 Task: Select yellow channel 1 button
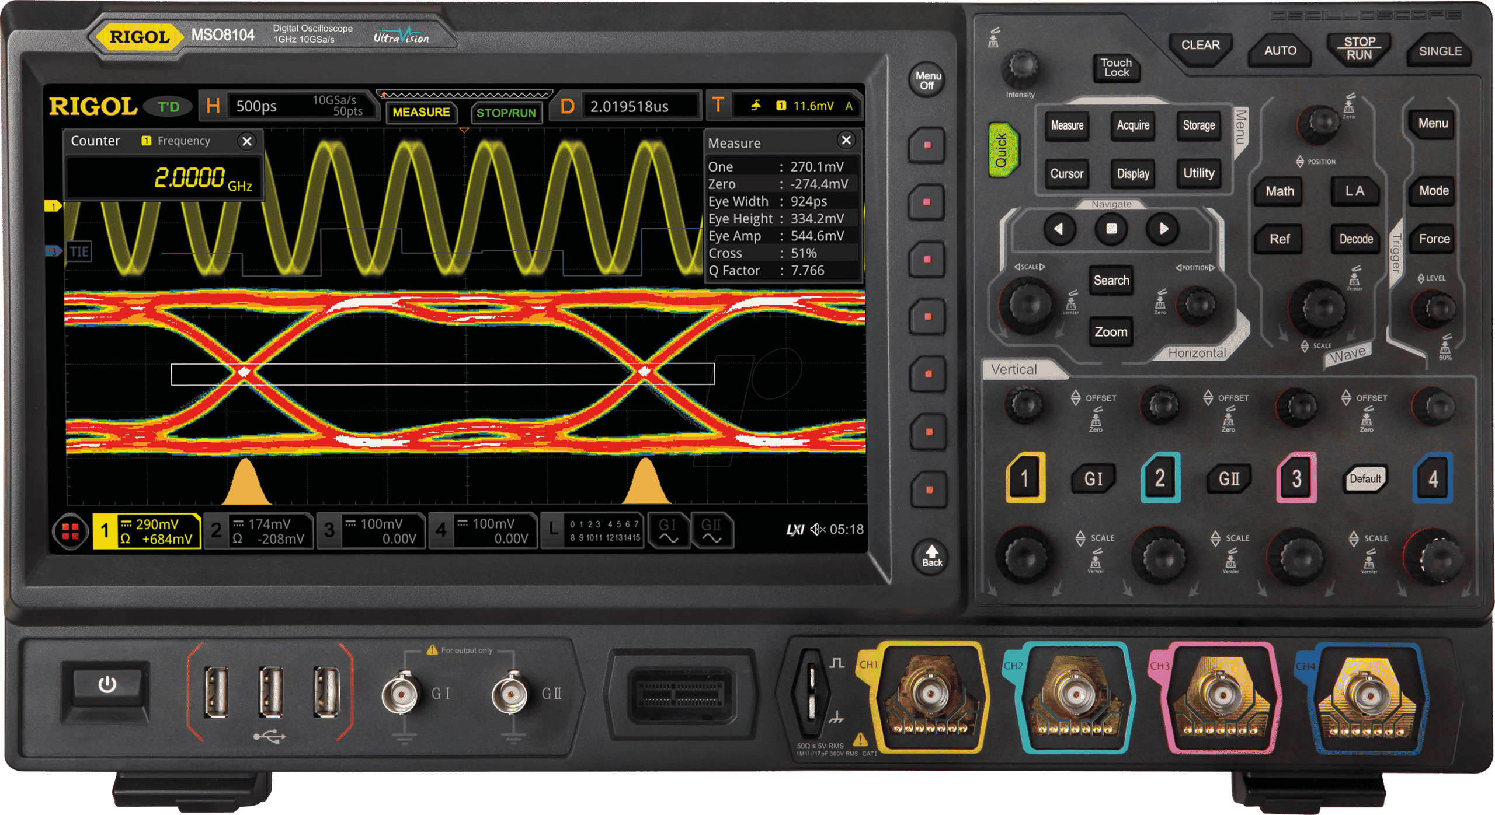[x=1025, y=478]
